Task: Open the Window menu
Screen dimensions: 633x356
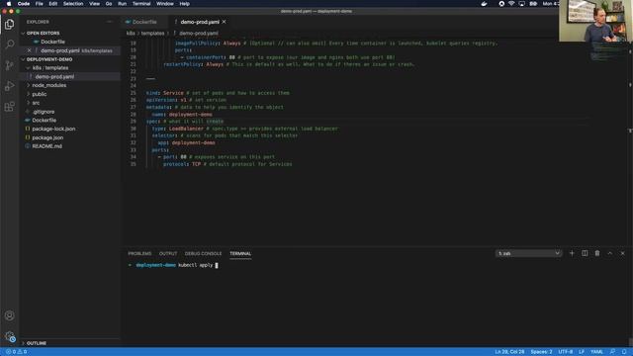Action: [x=165, y=4]
